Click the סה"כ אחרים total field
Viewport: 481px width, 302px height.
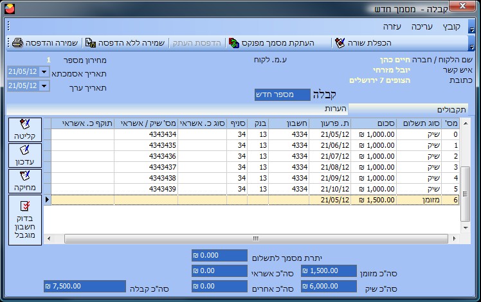[220, 286]
